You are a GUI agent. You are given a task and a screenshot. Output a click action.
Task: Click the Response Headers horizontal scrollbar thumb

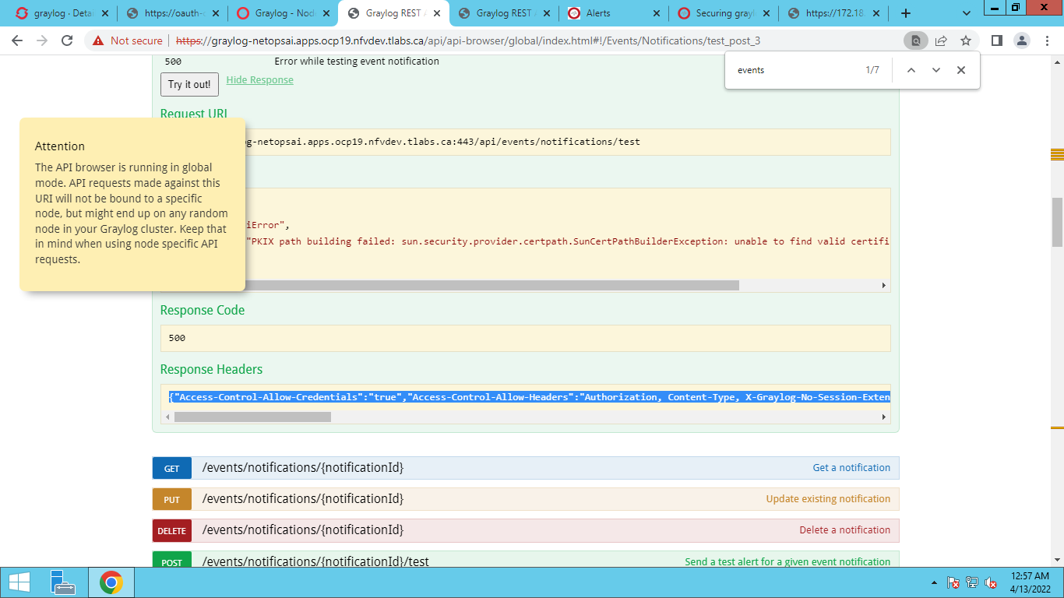pos(252,417)
